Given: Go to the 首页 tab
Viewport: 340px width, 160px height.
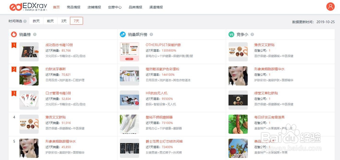Looking at the screenshot, I should 56,7.
